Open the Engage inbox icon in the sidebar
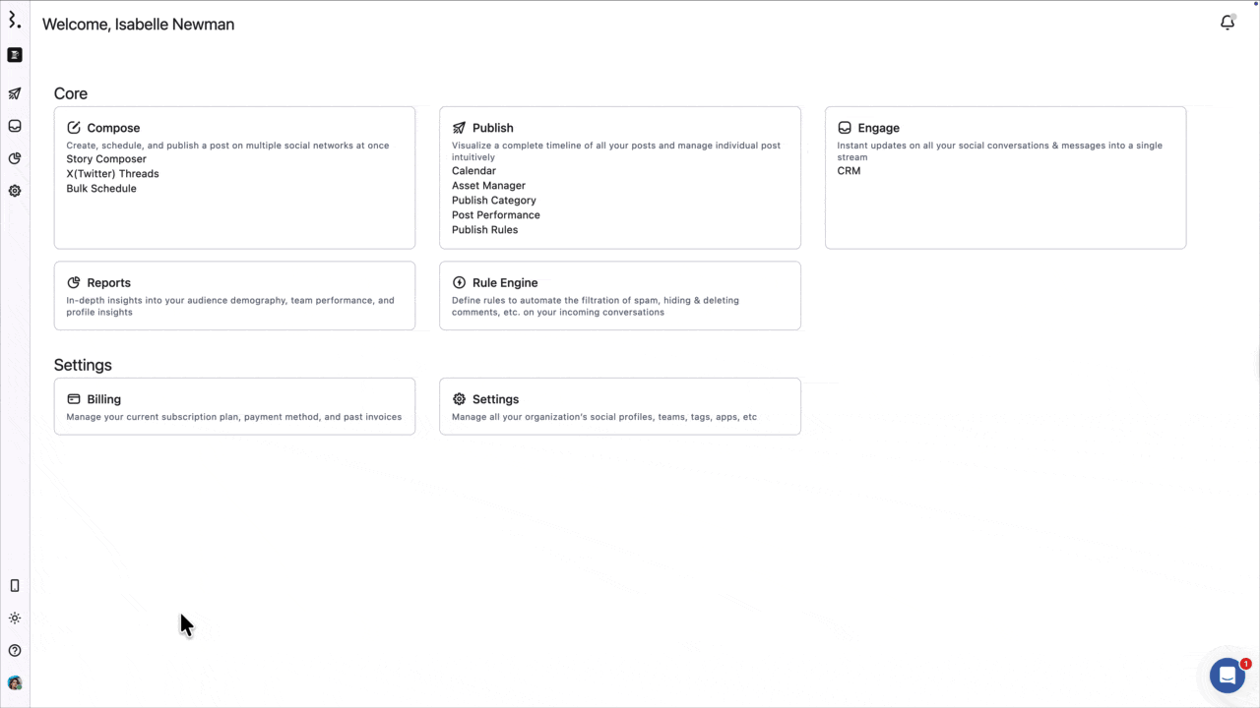 (15, 126)
